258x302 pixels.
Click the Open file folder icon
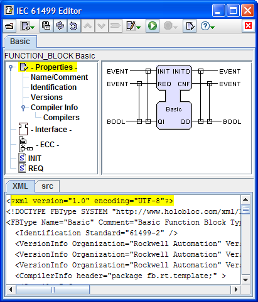(x=9, y=26)
